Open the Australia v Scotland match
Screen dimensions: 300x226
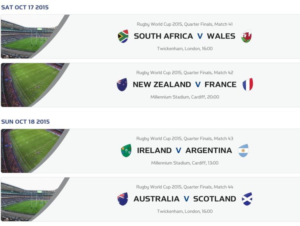pyautogui.click(x=185, y=199)
